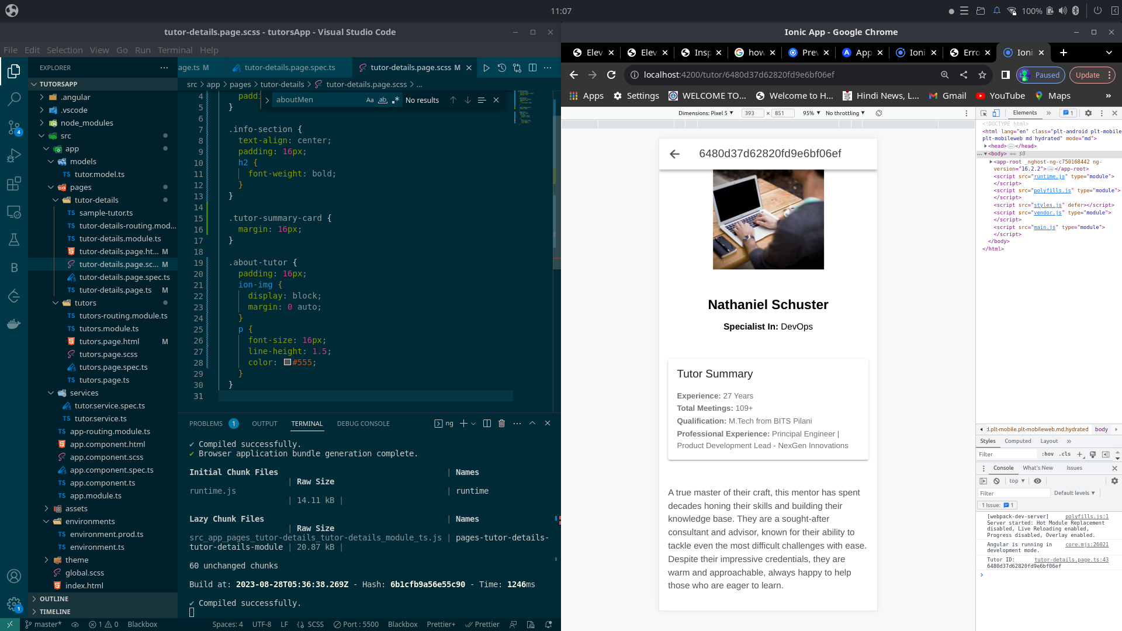Toggle :hov element state in Styles pane
1122x631 pixels.
coord(1048,454)
